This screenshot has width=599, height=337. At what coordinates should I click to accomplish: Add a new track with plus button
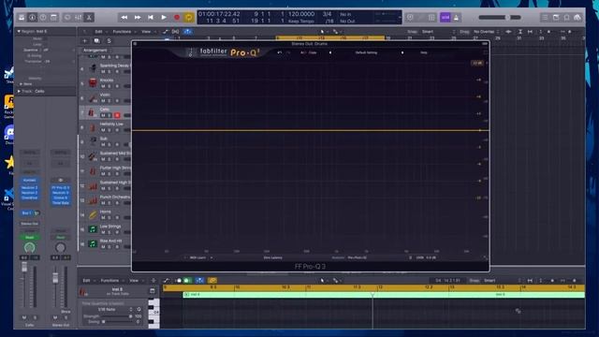point(85,41)
